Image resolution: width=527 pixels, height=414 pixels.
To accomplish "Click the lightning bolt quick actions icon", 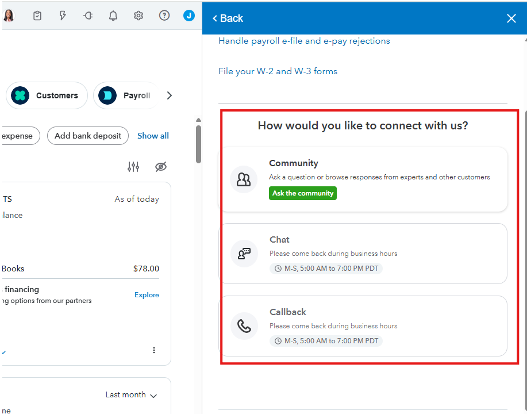I will (x=63, y=16).
